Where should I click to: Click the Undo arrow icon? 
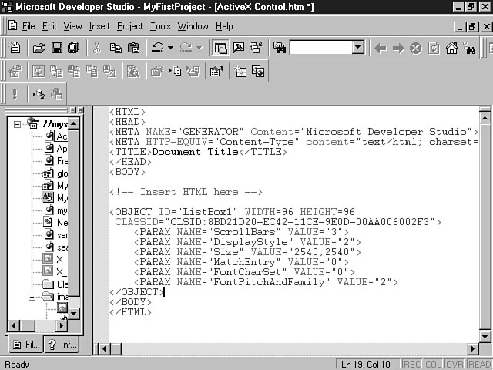point(156,48)
